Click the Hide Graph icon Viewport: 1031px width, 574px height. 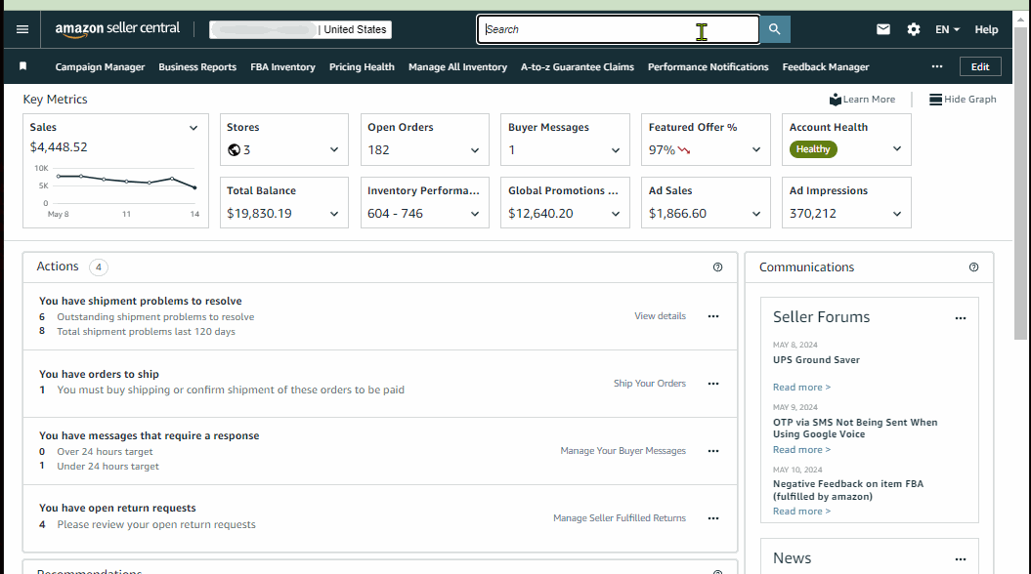click(935, 100)
